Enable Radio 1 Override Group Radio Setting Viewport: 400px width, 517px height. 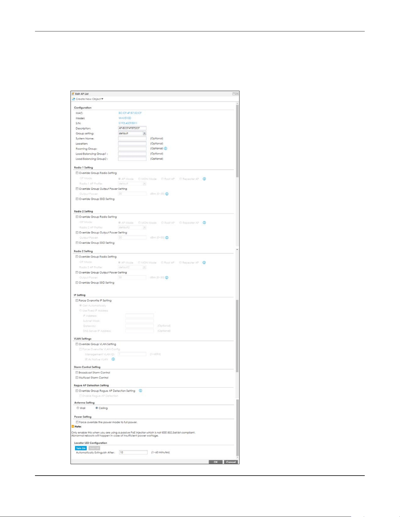pyautogui.click(x=77, y=173)
